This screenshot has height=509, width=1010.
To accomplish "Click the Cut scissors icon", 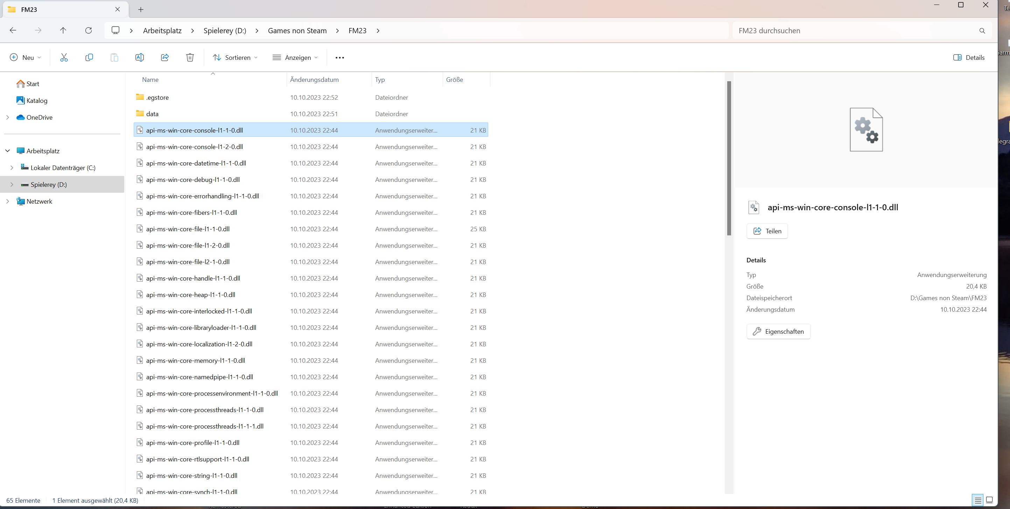I will point(64,58).
